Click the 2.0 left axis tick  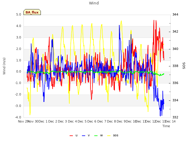point(19,49)
